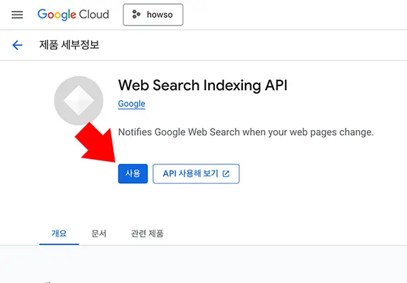Click the 제품 세부정보 page heading
407x283 pixels.
(x=69, y=45)
